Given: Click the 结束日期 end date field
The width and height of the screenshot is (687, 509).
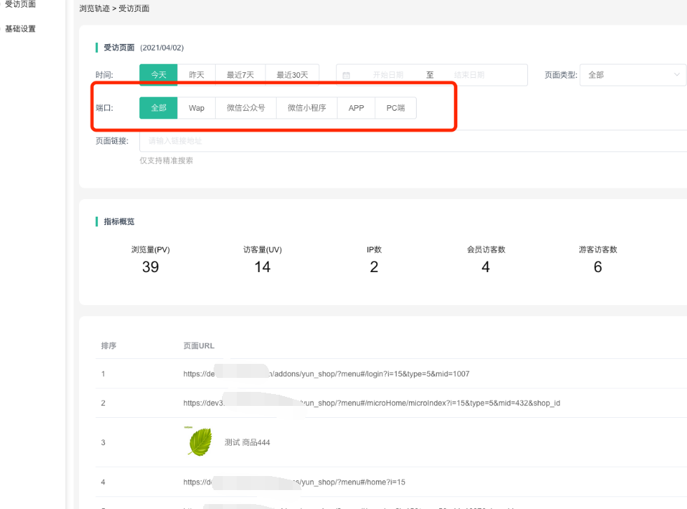Looking at the screenshot, I should click(469, 75).
